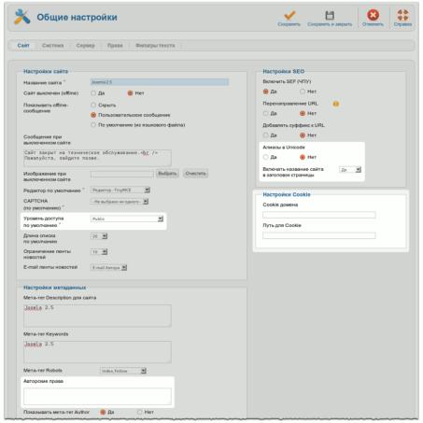
Task: Open the CAPTCHA dropdown
Action: 120,202
